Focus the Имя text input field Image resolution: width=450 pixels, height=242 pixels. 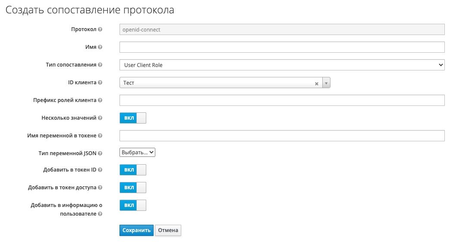click(282, 47)
